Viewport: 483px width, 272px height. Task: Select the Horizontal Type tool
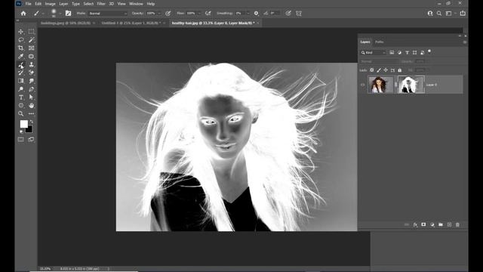[21, 97]
